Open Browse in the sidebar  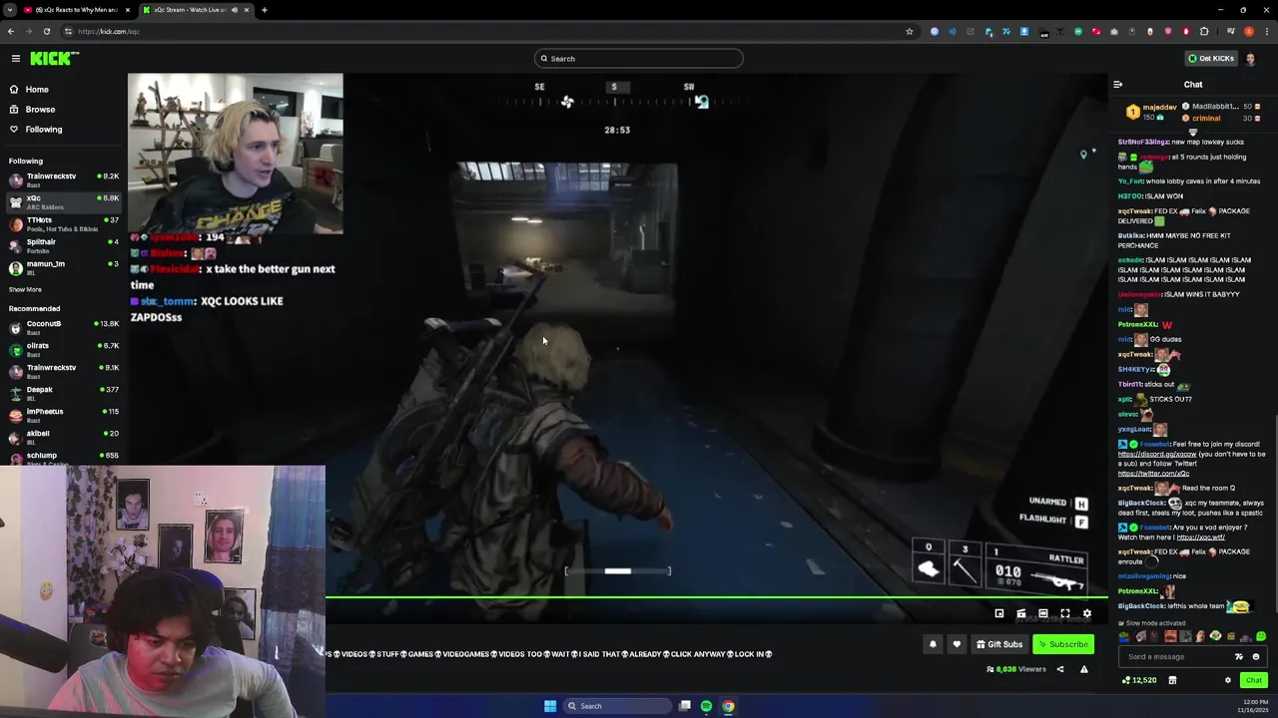point(40,110)
